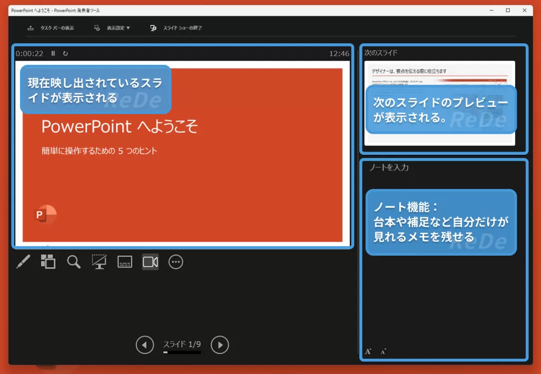
Task: Go back using the previous slide button
Action: coord(144,344)
